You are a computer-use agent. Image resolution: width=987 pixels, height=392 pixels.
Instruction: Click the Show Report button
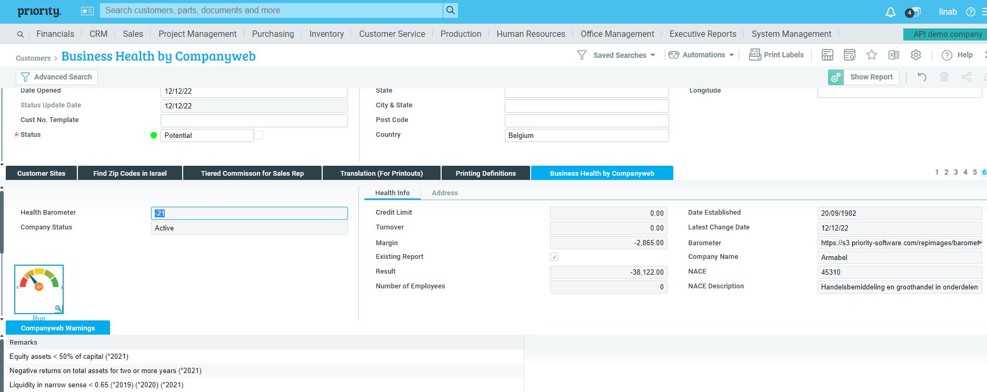point(871,77)
